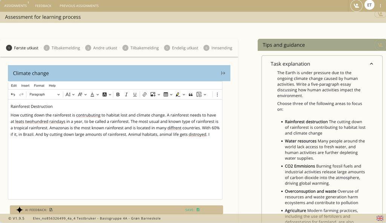The height and width of the screenshot is (223, 386).
Task: Toggle block quote formatting
Action: tap(190, 95)
